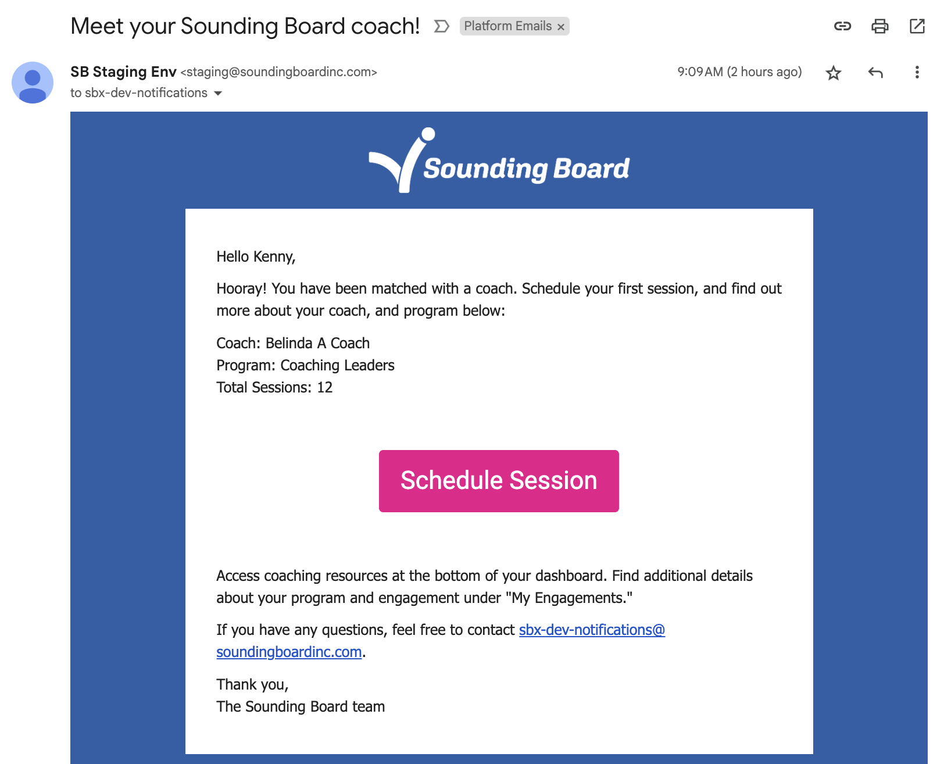Copy the email link via the chain icon
The height and width of the screenshot is (764, 944).
coord(842,26)
